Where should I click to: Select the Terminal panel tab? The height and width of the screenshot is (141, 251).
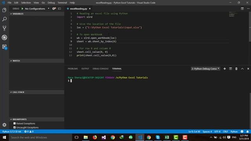pyautogui.click(x=117, y=69)
